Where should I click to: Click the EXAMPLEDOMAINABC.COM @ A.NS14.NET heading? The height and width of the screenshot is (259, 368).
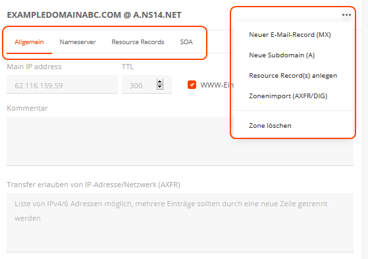click(94, 15)
